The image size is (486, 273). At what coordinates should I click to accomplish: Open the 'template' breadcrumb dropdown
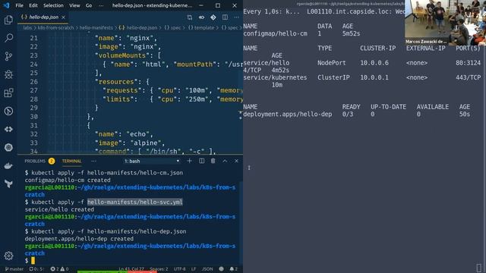[x=201, y=27]
